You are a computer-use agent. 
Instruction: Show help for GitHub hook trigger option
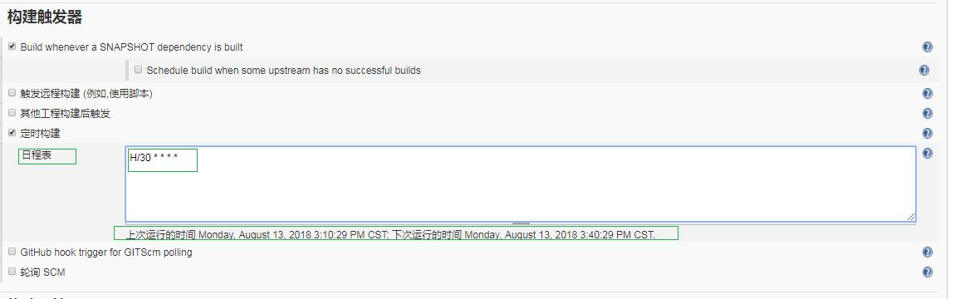[x=928, y=252]
